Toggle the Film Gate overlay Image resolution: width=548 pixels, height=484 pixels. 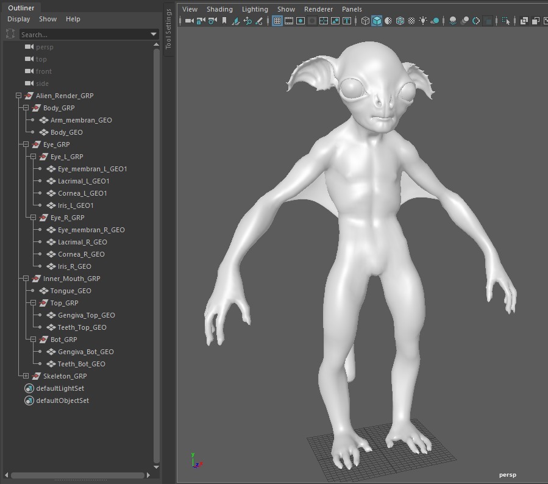click(x=289, y=21)
